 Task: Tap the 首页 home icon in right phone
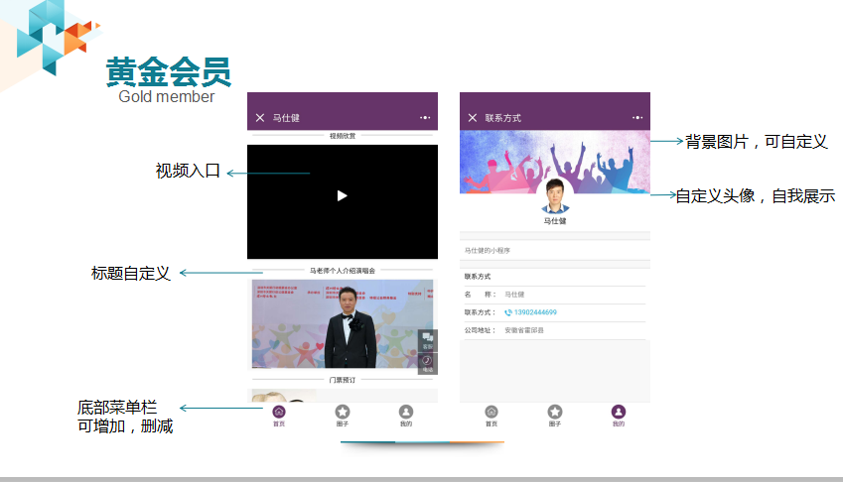point(492,414)
